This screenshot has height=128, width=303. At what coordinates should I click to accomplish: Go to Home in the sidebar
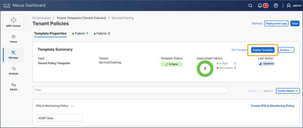pyautogui.click(x=13, y=39)
